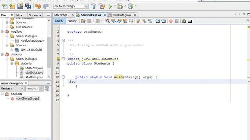
Task: Collapse the msgGood project node
Action: pyautogui.click(x=2, y=31)
